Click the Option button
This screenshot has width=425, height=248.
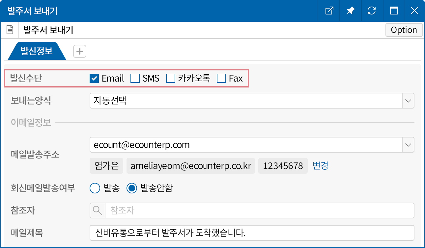404,30
